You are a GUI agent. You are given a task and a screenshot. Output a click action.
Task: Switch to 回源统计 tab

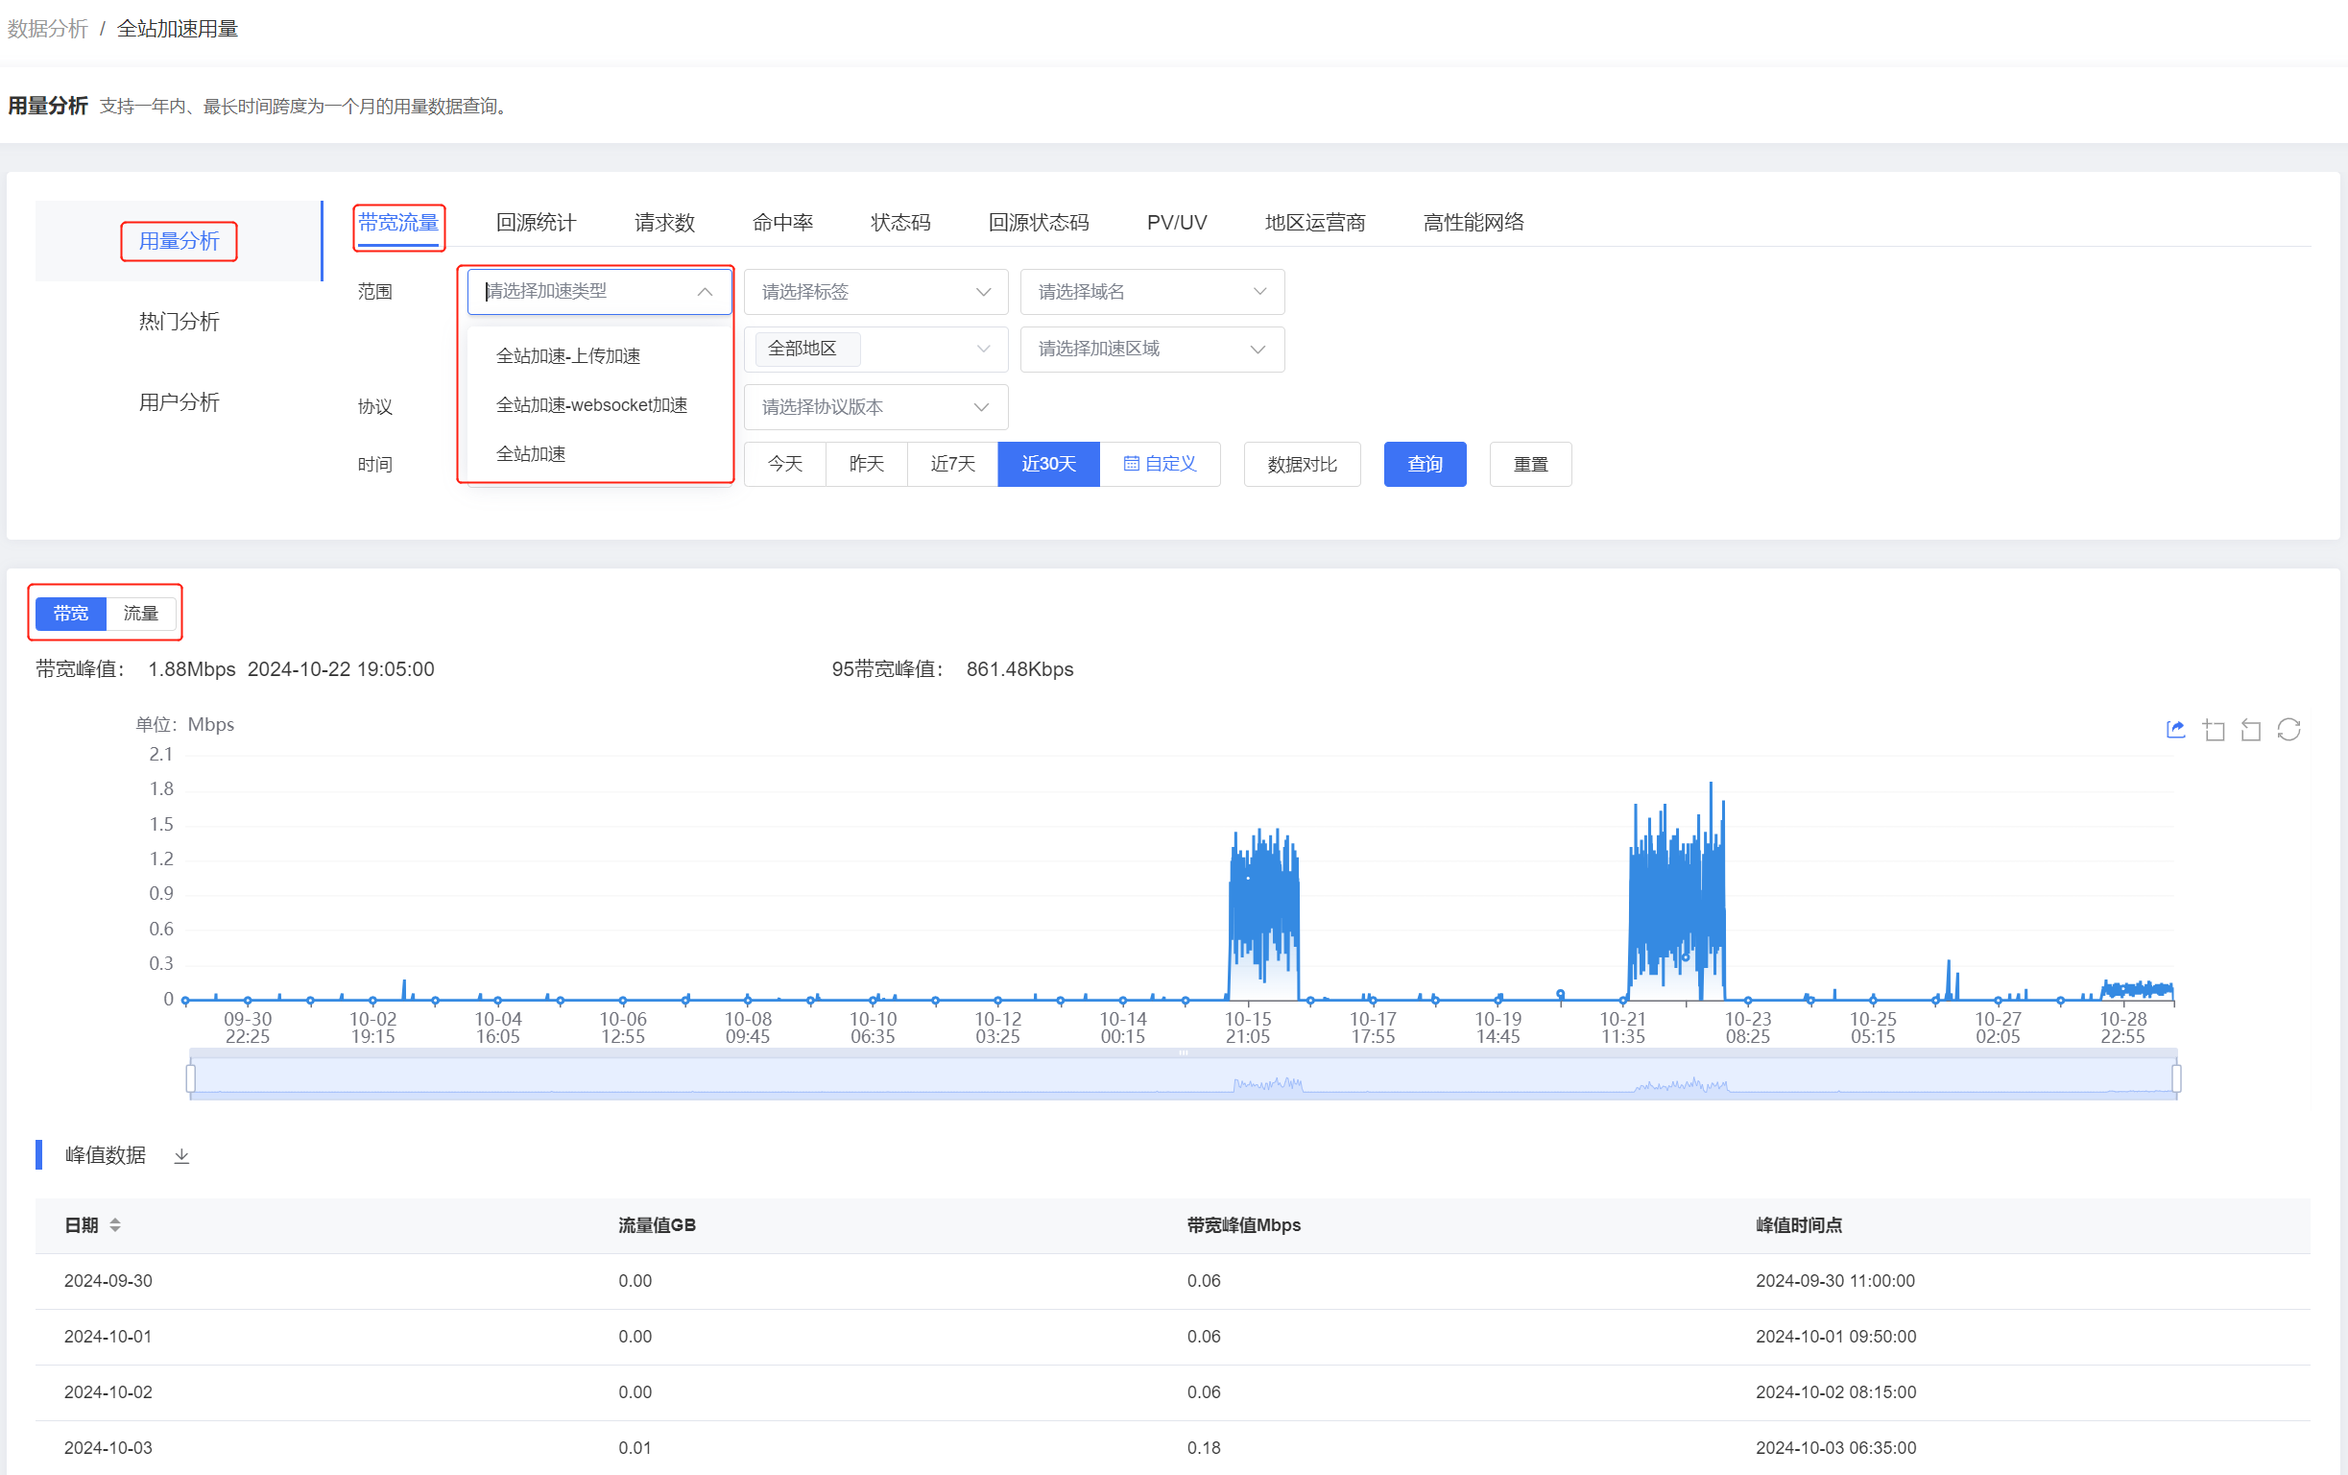[536, 224]
